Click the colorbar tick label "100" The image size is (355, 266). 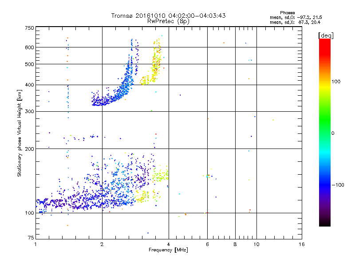pyautogui.click(x=336, y=82)
